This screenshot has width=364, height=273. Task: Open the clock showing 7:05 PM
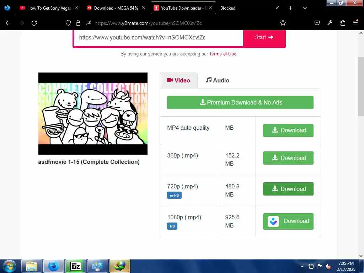346,266
